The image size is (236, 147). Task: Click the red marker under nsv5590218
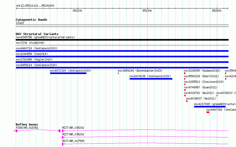(185, 79)
